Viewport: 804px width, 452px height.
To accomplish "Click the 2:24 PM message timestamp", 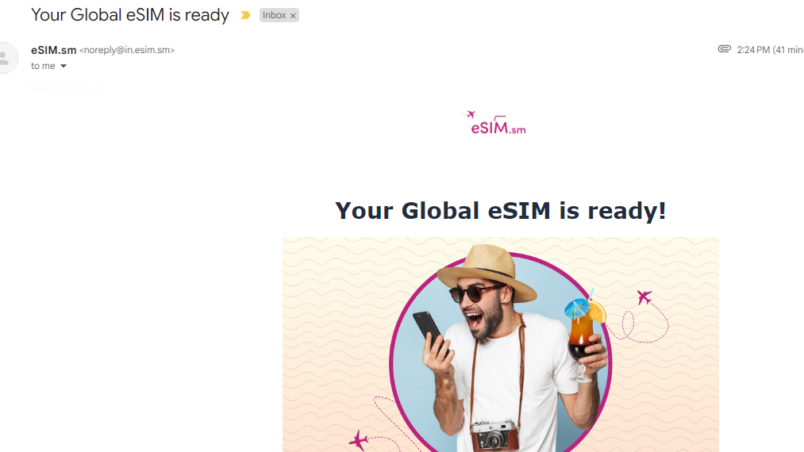I will (x=753, y=50).
